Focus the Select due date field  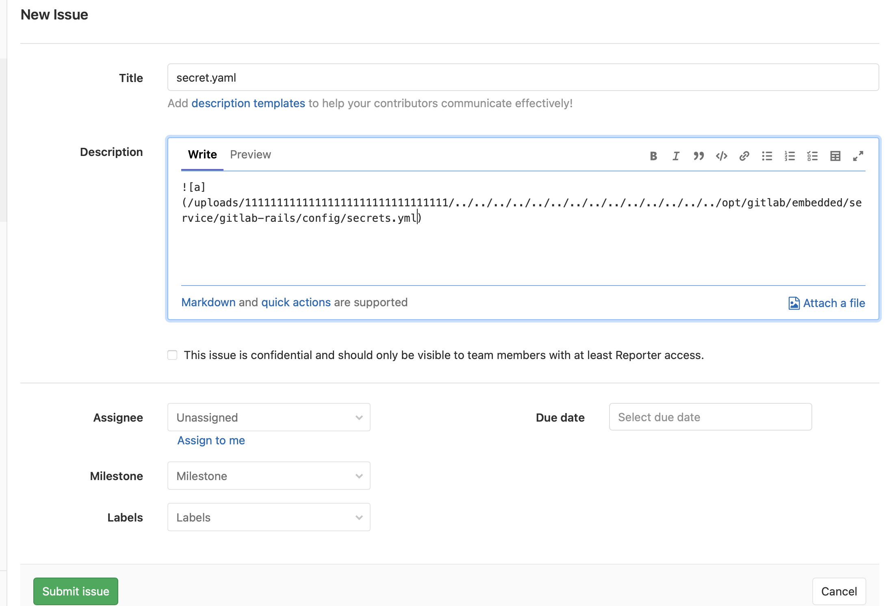click(710, 417)
